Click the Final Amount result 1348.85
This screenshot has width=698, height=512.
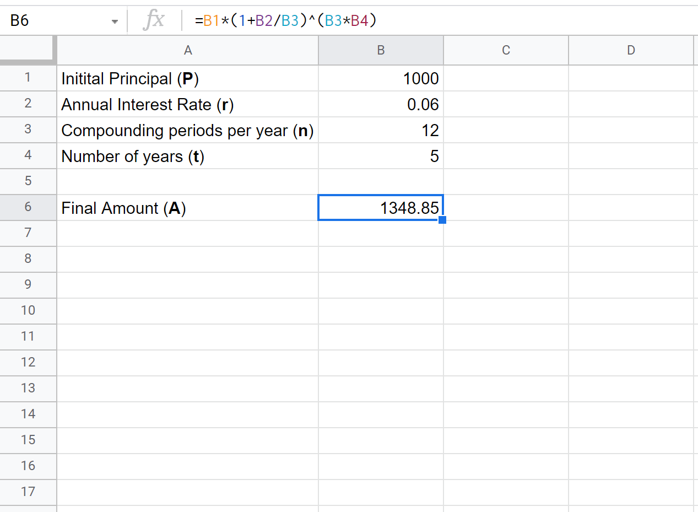(x=381, y=207)
